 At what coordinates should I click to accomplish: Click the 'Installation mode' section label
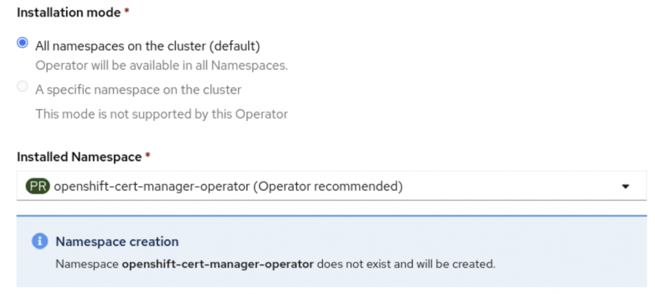pos(68,13)
